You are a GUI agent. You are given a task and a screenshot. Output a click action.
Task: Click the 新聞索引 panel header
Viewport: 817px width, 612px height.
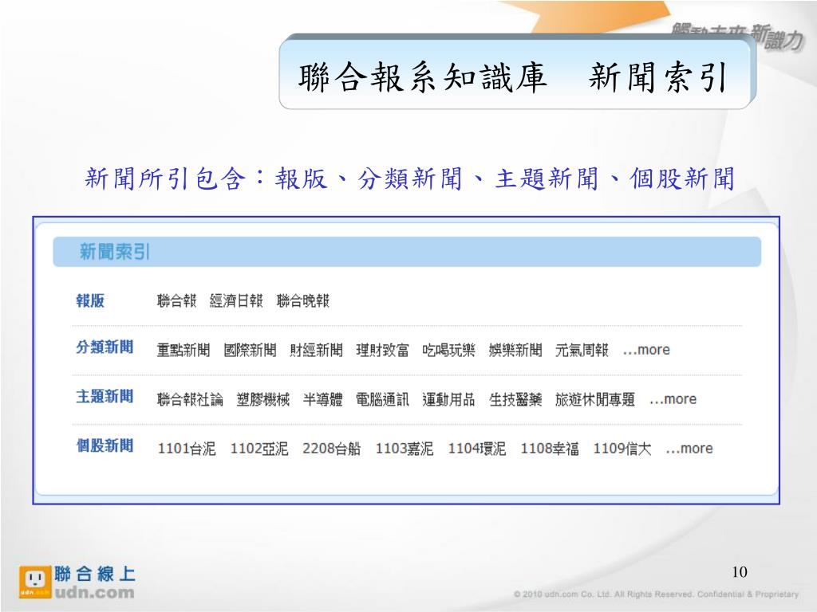coord(407,252)
